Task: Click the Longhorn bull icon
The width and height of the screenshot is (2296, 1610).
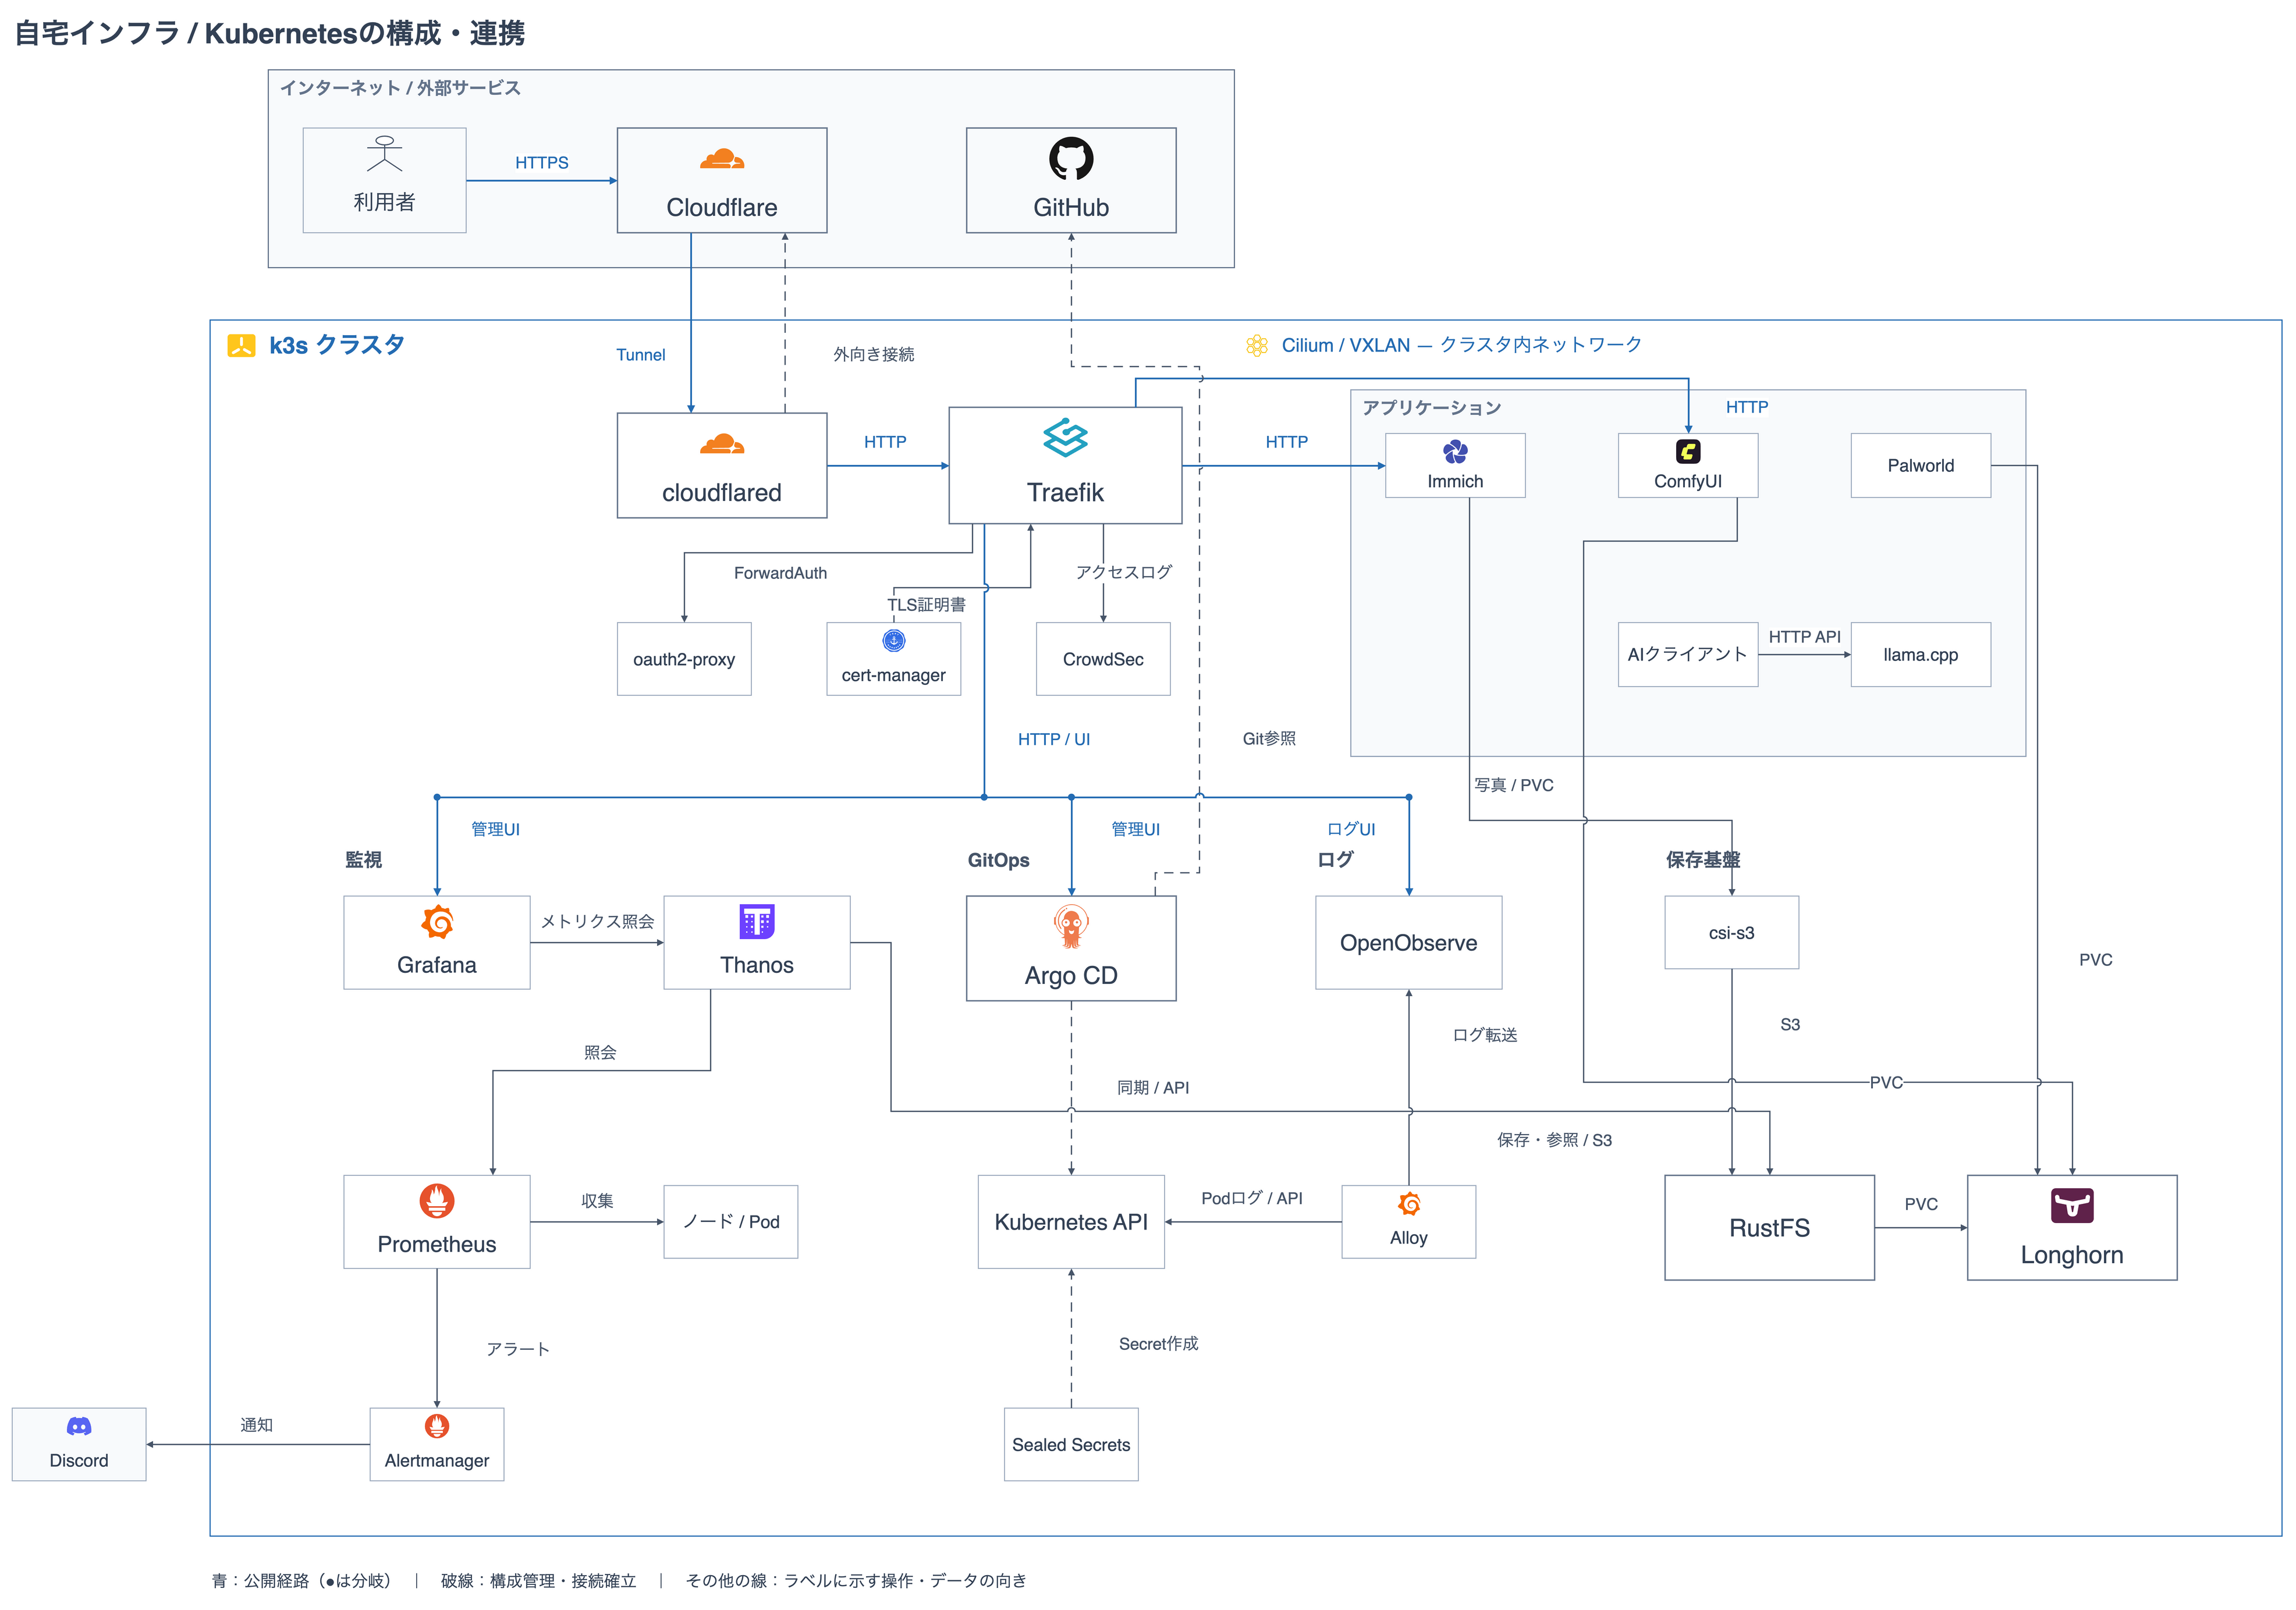Action: (x=2071, y=1205)
